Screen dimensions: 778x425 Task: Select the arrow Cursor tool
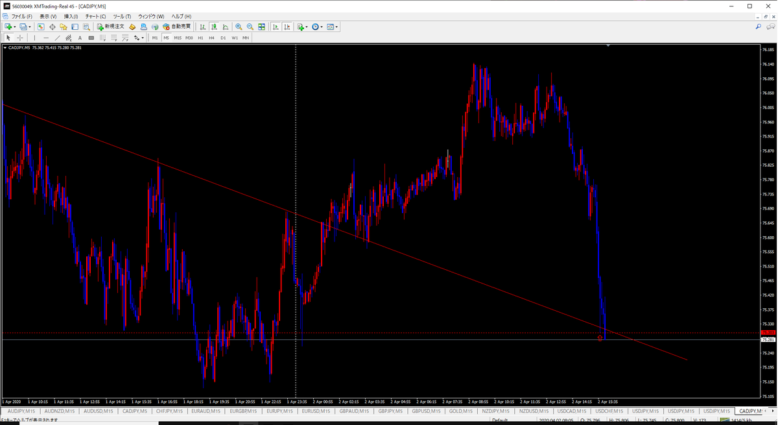tap(8, 38)
